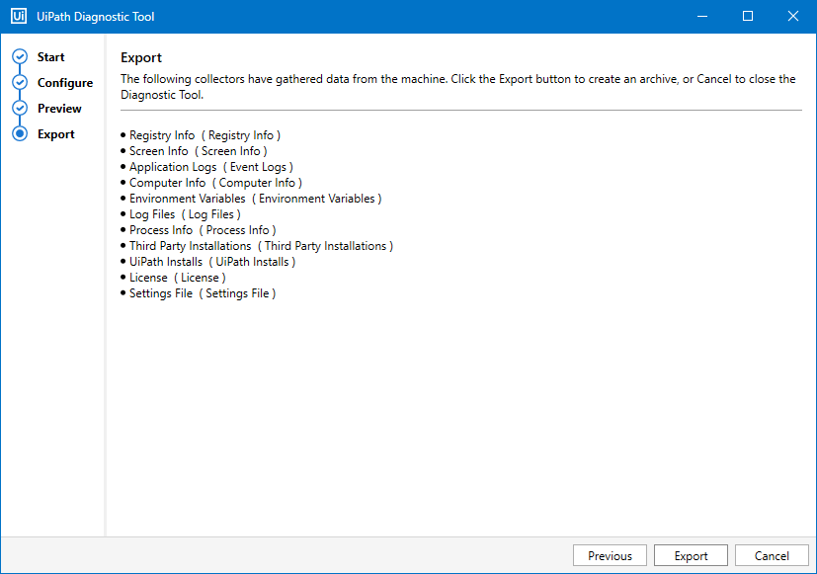Click the UiPath logo in title bar
Image resolution: width=817 pixels, height=574 pixels.
[18, 17]
